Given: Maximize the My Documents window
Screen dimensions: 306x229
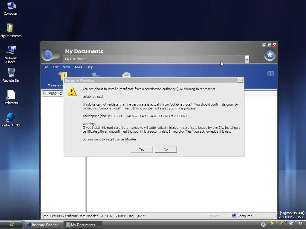Looking at the screenshot, I should [269, 45].
